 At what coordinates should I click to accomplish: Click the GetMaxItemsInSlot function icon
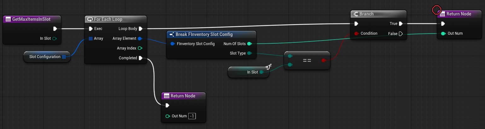8,20
